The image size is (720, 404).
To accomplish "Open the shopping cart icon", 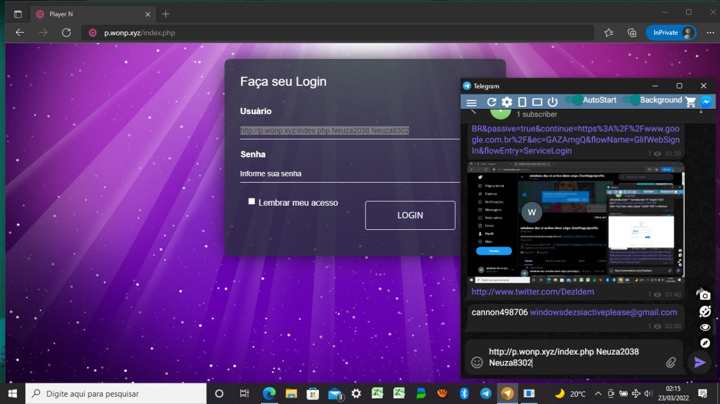I will click(691, 102).
